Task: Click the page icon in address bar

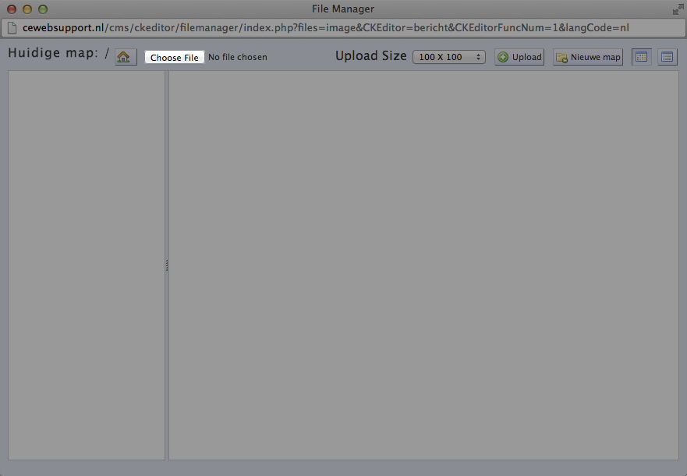Action: [12, 28]
